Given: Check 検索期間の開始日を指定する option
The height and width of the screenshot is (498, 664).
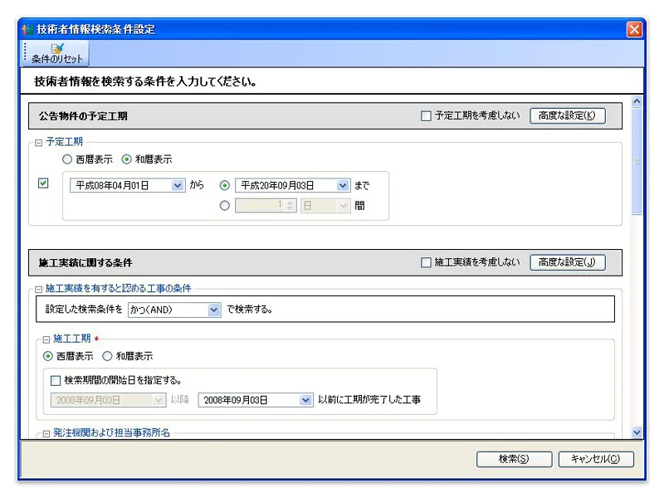Looking at the screenshot, I should pos(56,381).
